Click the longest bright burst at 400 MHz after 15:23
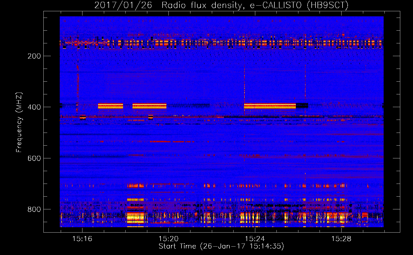The image size is (413, 255). (270, 106)
